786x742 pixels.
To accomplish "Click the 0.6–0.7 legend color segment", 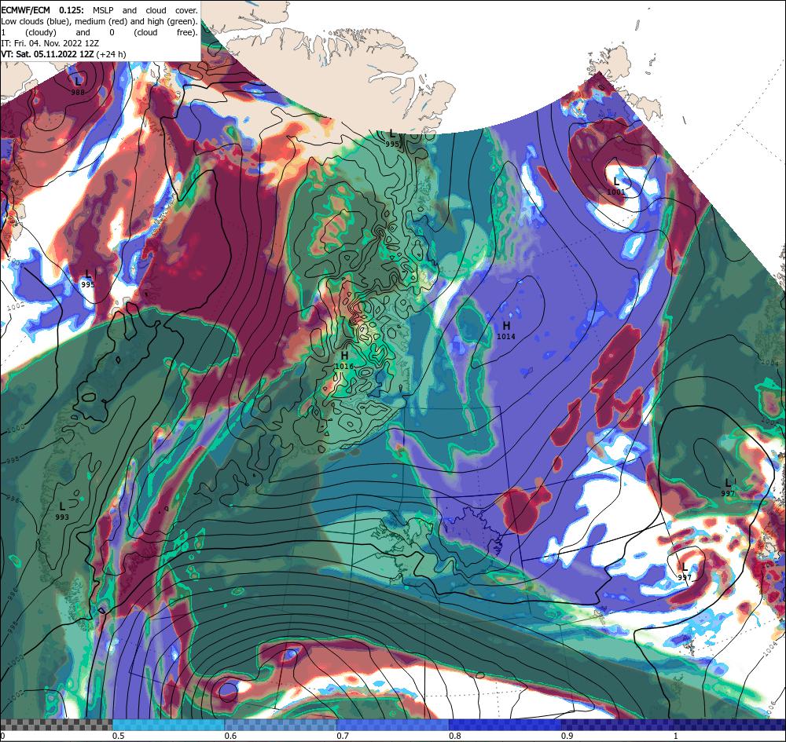I will [281, 725].
